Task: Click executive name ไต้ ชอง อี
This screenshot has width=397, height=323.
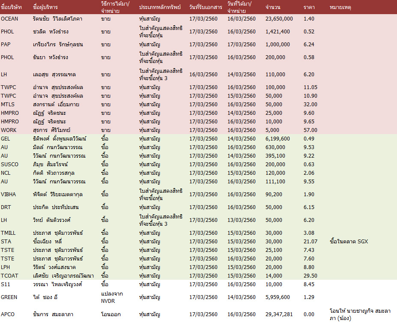Action: tap(45, 297)
